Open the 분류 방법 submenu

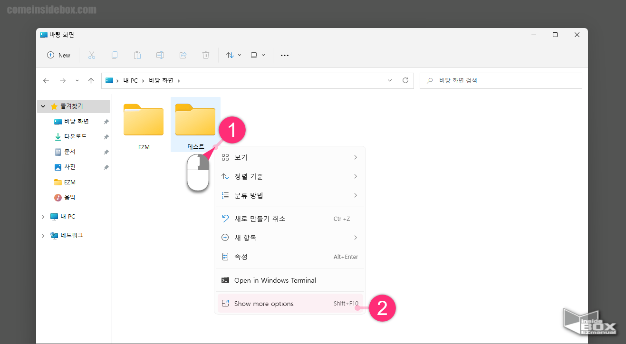[x=290, y=195]
